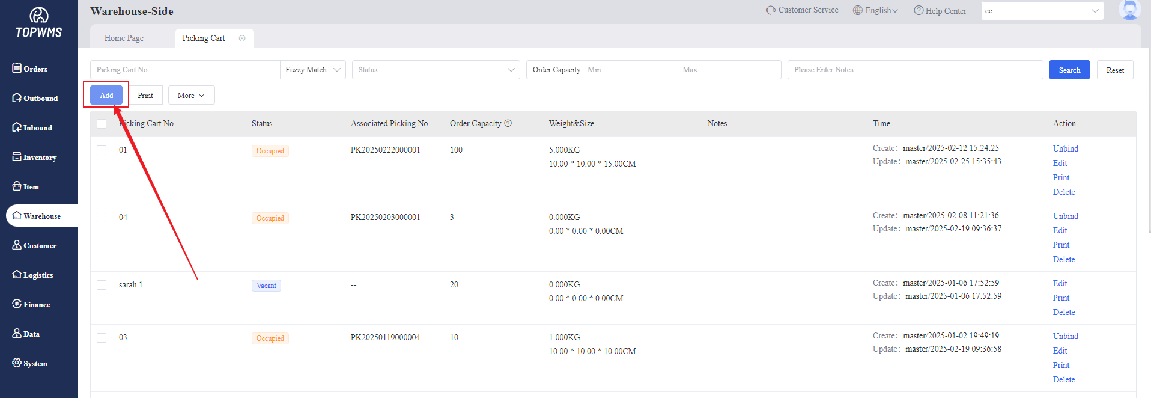Expand the More actions dropdown

coord(191,96)
